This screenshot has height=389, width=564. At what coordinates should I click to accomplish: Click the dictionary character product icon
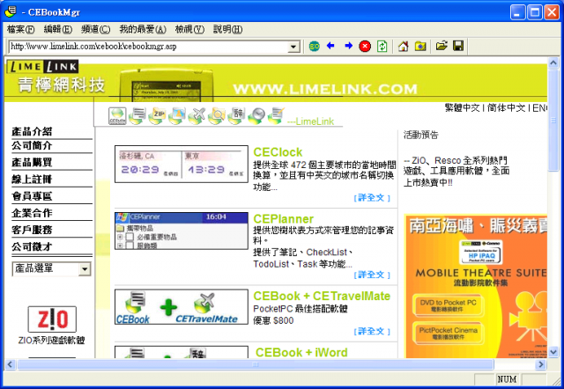click(x=236, y=115)
